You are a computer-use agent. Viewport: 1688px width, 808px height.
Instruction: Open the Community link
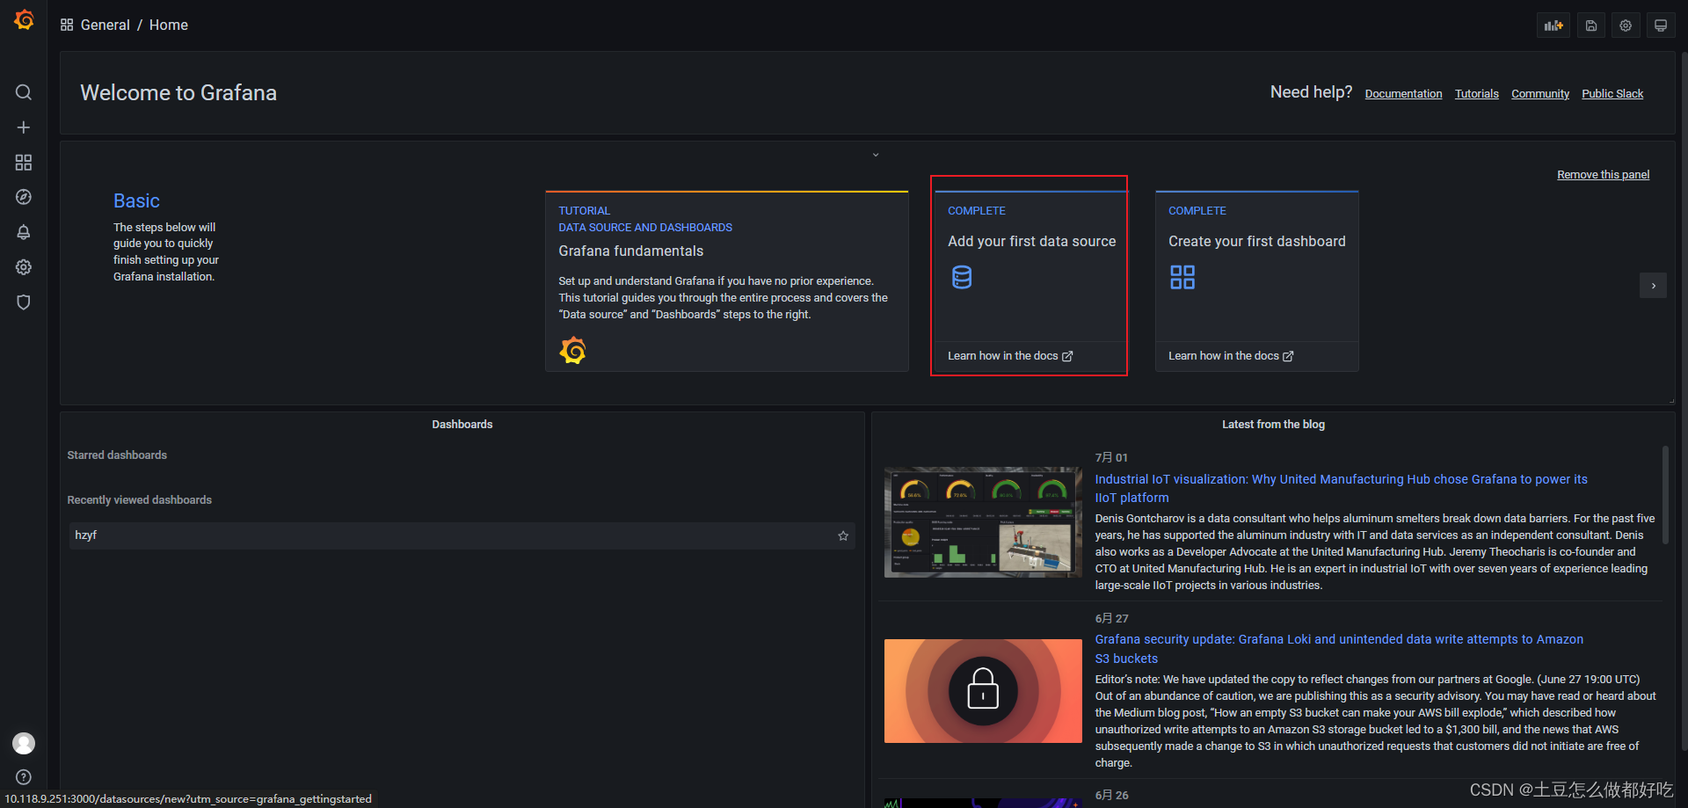coord(1540,94)
